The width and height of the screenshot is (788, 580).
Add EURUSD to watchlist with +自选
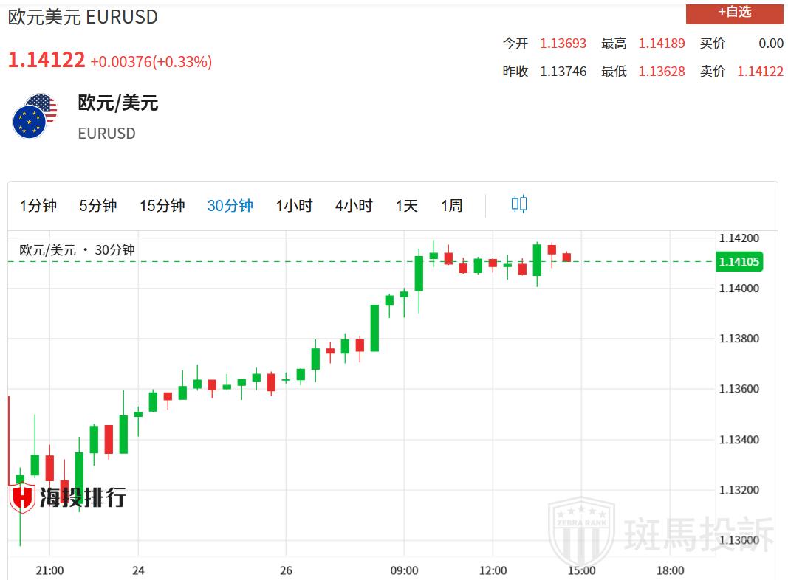coord(734,12)
